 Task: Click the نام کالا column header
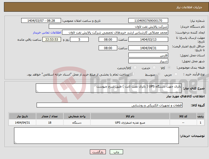[x=130, y=116]
